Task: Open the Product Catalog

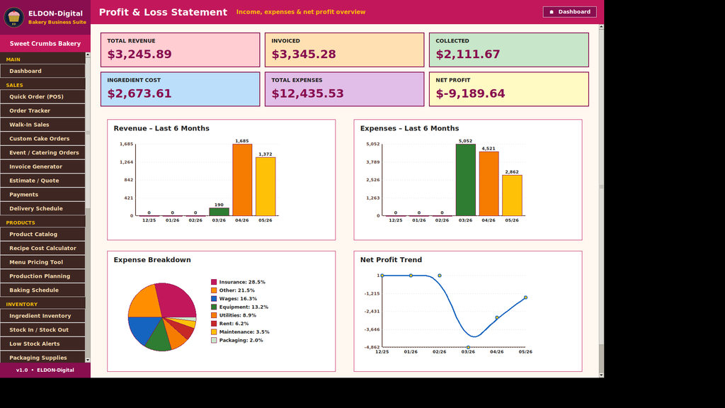Action: pyautogui.click(x=42, y=234)
